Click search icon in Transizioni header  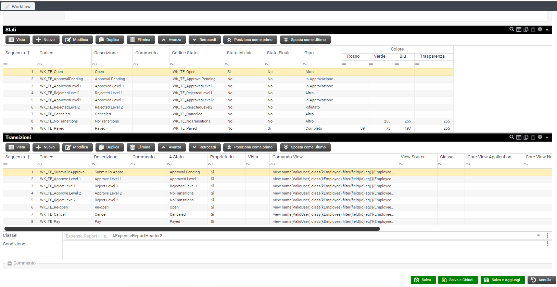[x=511, y=137]
